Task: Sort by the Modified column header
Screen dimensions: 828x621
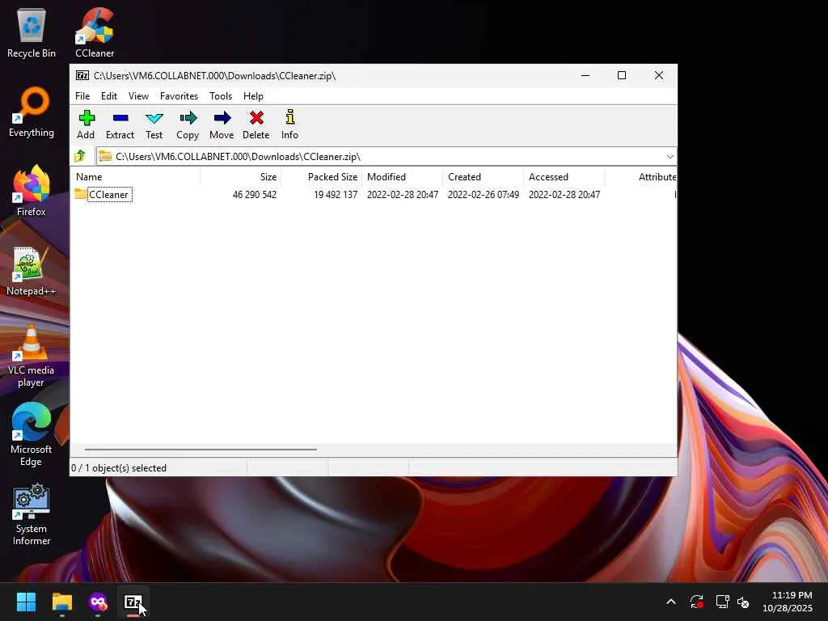Action: [x=403, y=177]
